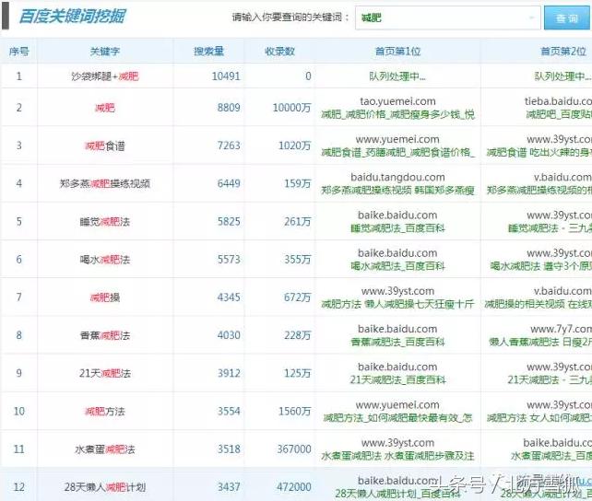Click 队列处理中 in 首页第1位 column

[x=397, y=76]
